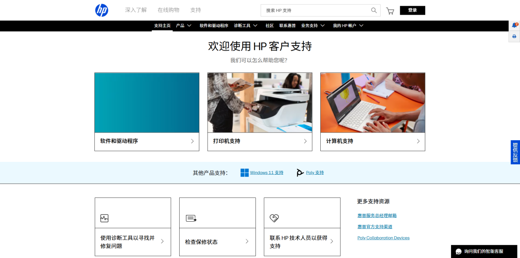Open the 打印机支持 card label
The image size is (520, 258).
click(227, 141)
